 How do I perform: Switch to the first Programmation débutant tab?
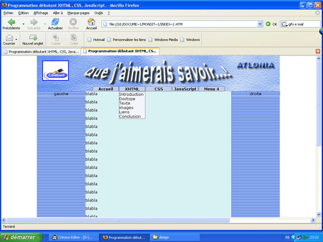pos(42,52)
